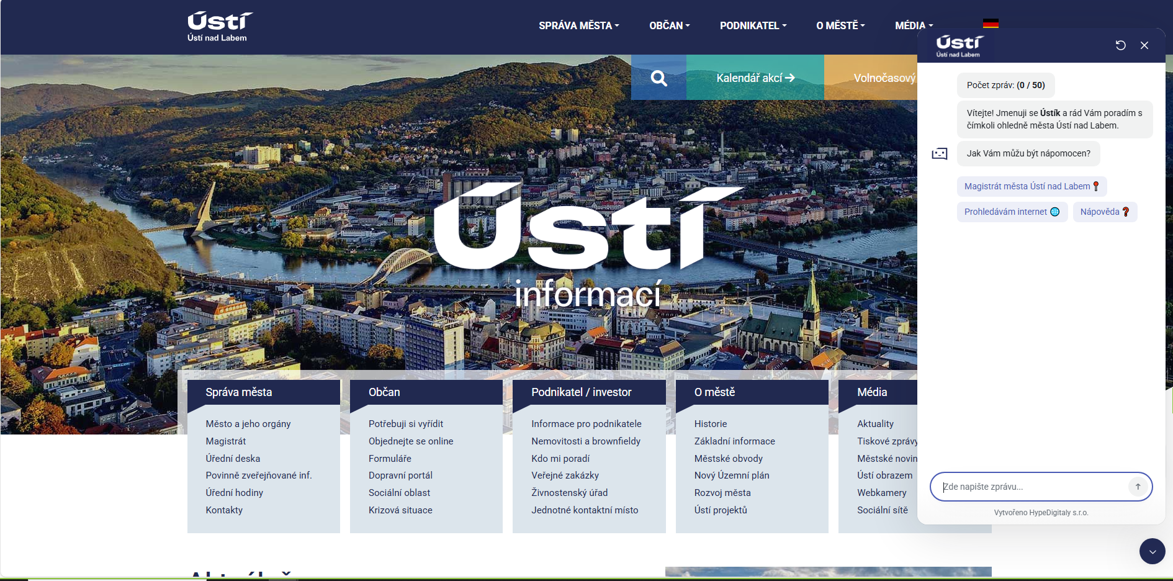
Task: Switch language via the German flag icon
Action: coord(991,24)
